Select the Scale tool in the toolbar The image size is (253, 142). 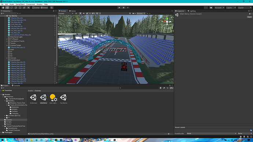(16, 8)
